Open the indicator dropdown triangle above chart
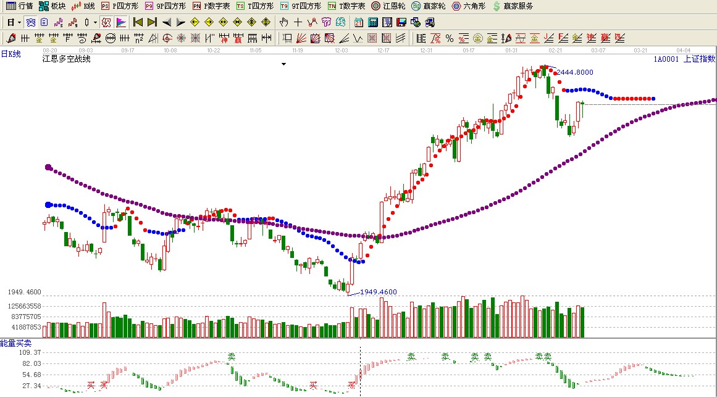The image size is (717, 398). tap(283, 64)
